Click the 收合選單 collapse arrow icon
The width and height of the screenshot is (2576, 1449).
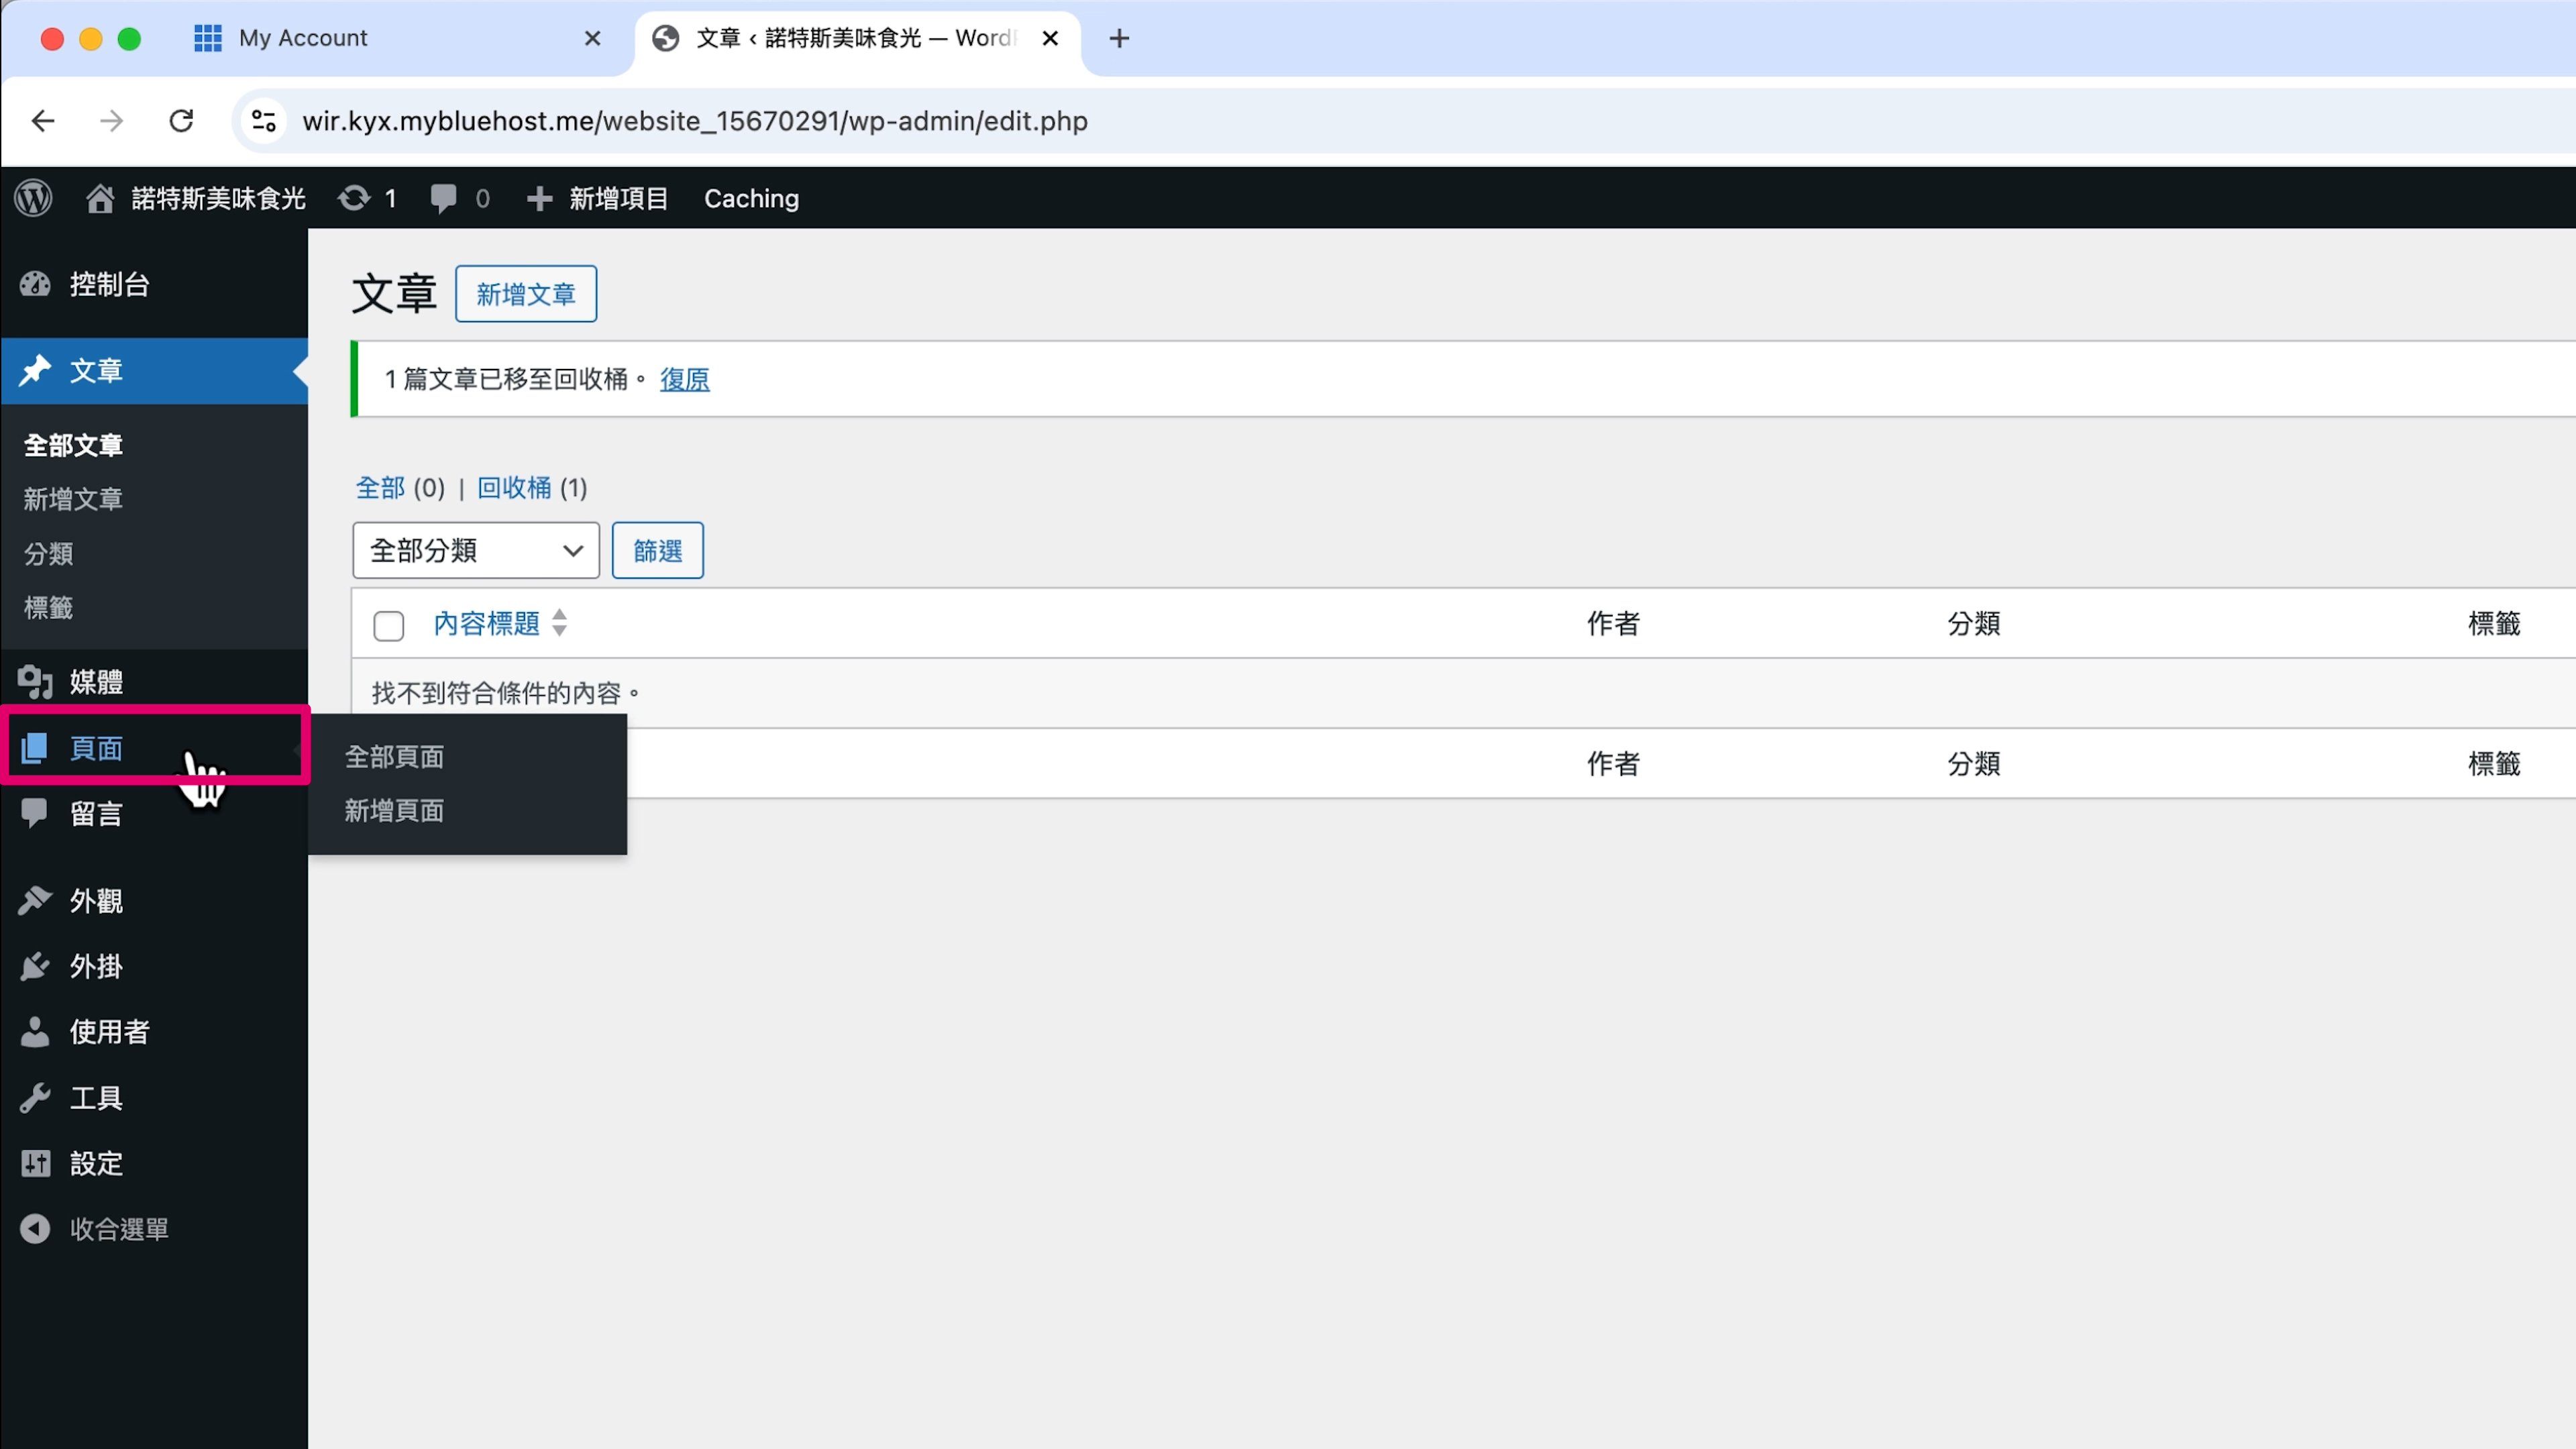35,1229
